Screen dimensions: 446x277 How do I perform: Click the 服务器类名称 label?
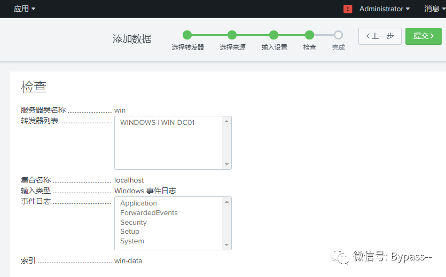43,110
